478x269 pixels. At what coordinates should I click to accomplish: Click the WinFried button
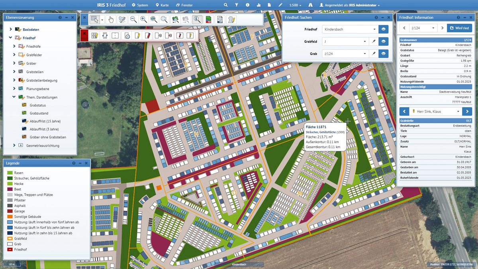pyautogui.click(x=460, y=28)
